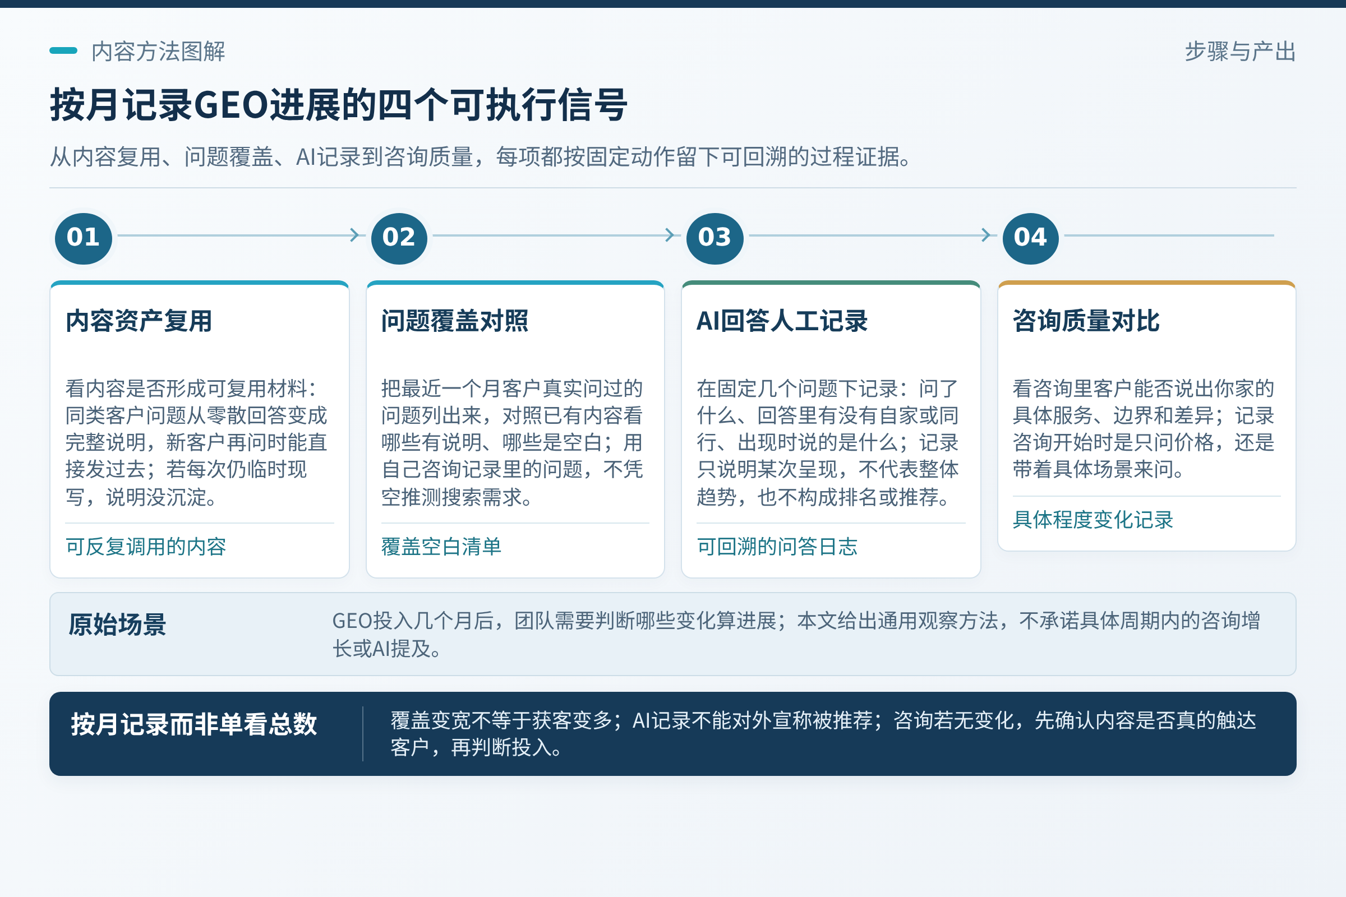
Task: Click the output label 可回溯的问答日志
Action: coord(777,547)
